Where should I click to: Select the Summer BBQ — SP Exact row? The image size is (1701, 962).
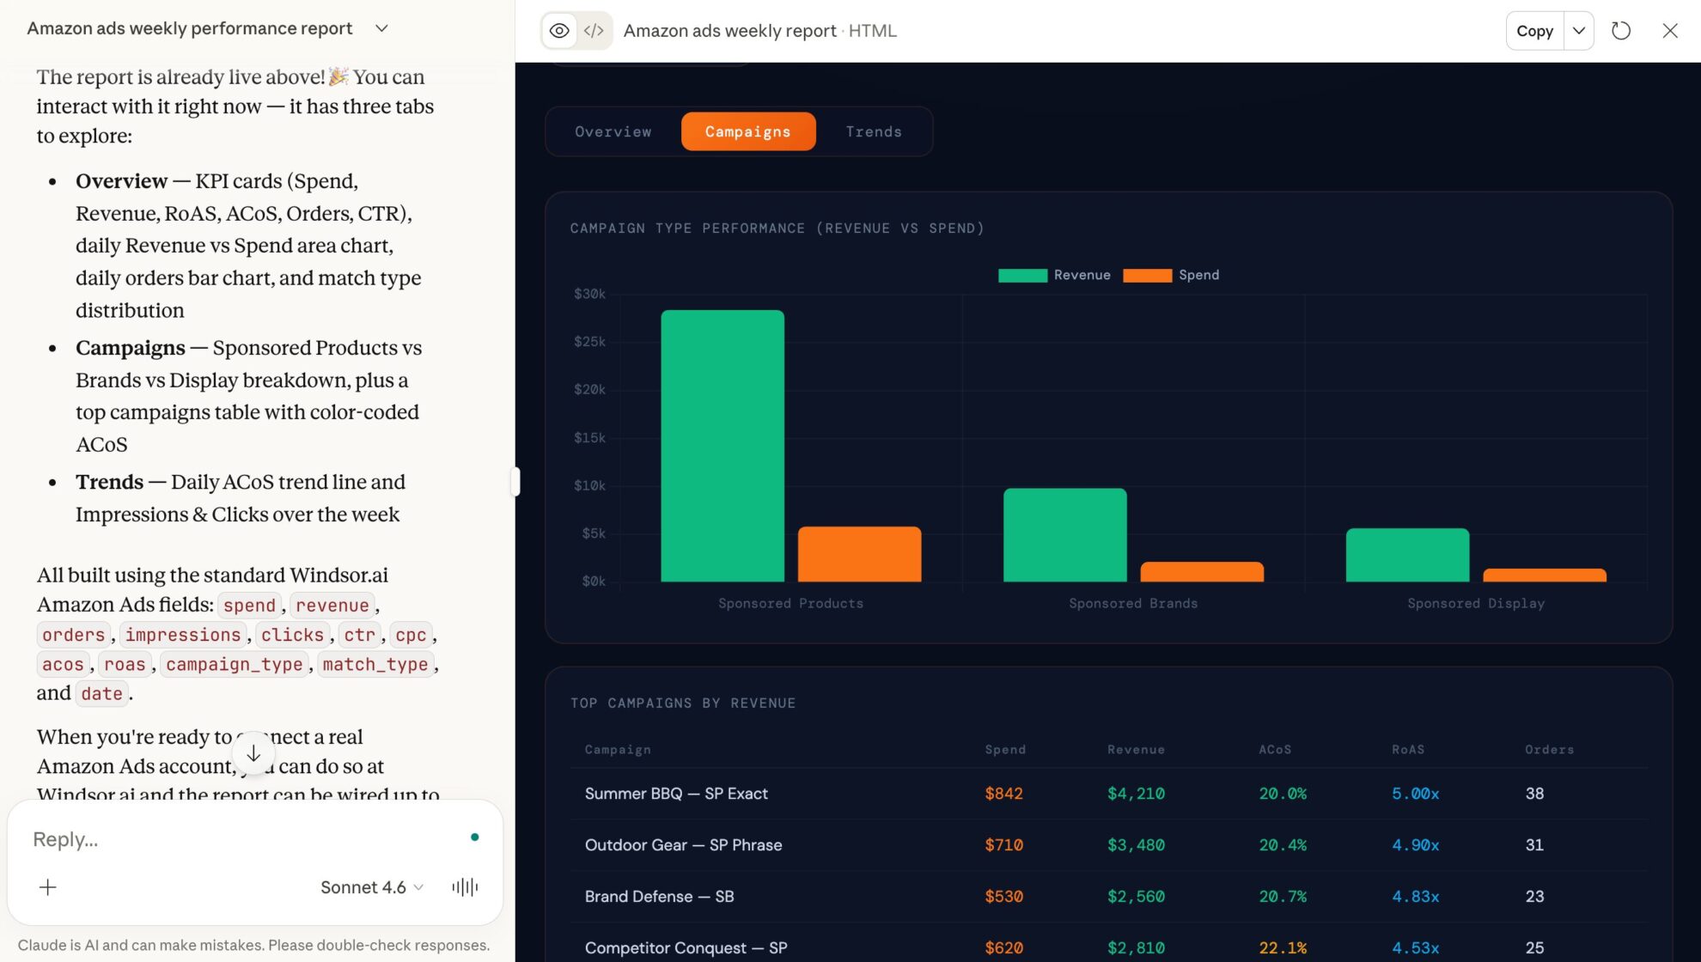(x=1109, y=794)
